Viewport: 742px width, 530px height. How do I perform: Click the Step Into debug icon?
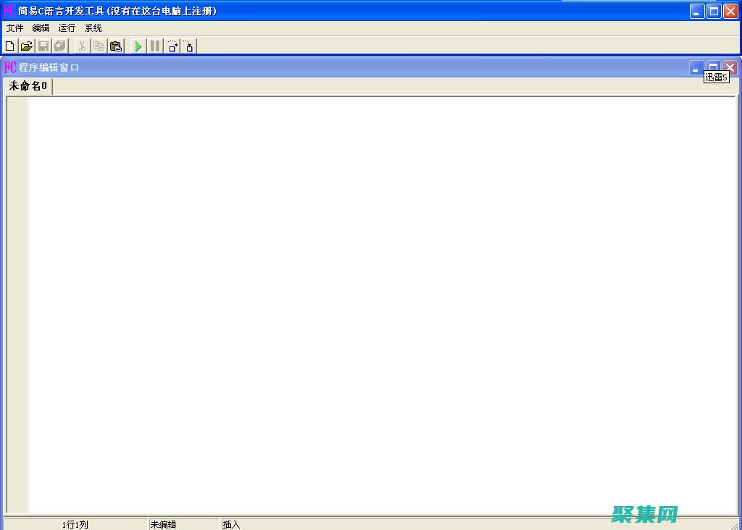(188, 46)
